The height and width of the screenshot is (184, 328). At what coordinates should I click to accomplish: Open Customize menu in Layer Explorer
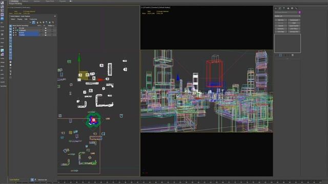(x=33, y=19)
